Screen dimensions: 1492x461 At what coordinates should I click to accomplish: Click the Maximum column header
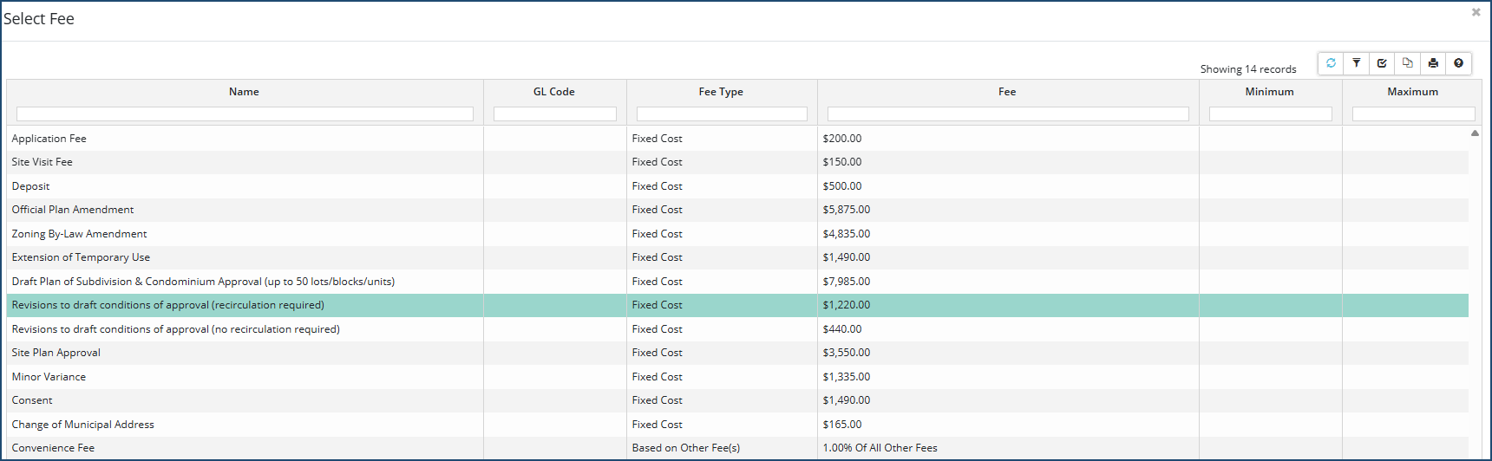[x=1412, y=92]
